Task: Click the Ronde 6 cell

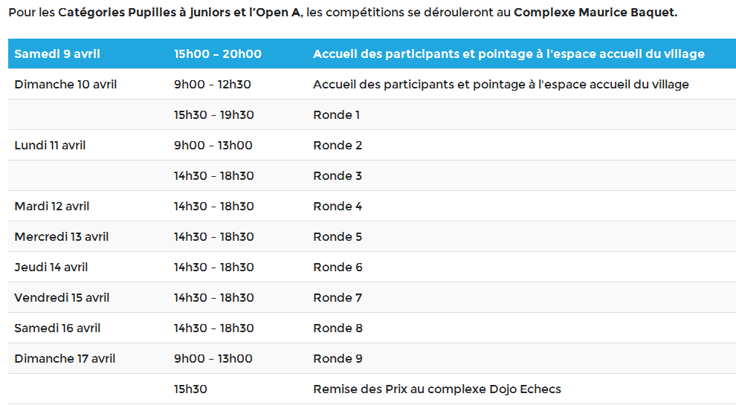Action: click(x=338, y=268)
